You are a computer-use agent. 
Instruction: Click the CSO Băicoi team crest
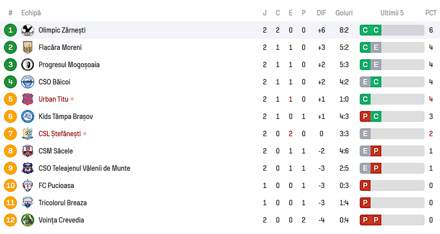tap(27, 82)
